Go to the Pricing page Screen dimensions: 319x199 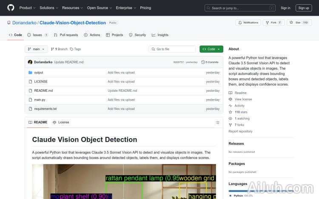click(x=145, y=8)
